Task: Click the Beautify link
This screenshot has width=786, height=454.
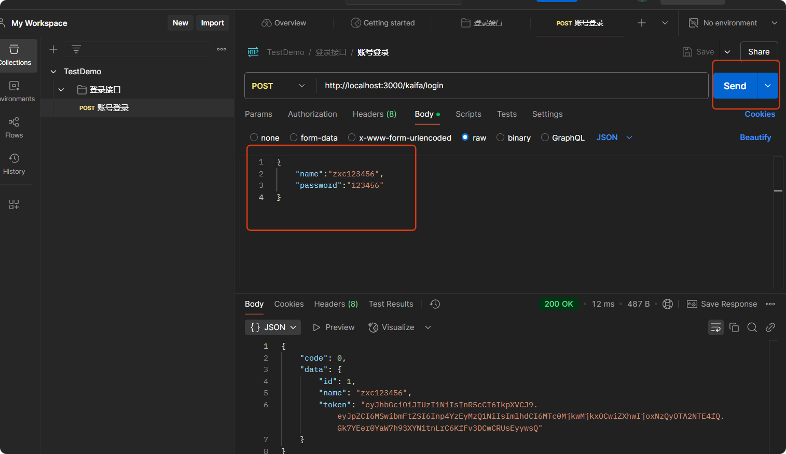Action: pos(755,137)
